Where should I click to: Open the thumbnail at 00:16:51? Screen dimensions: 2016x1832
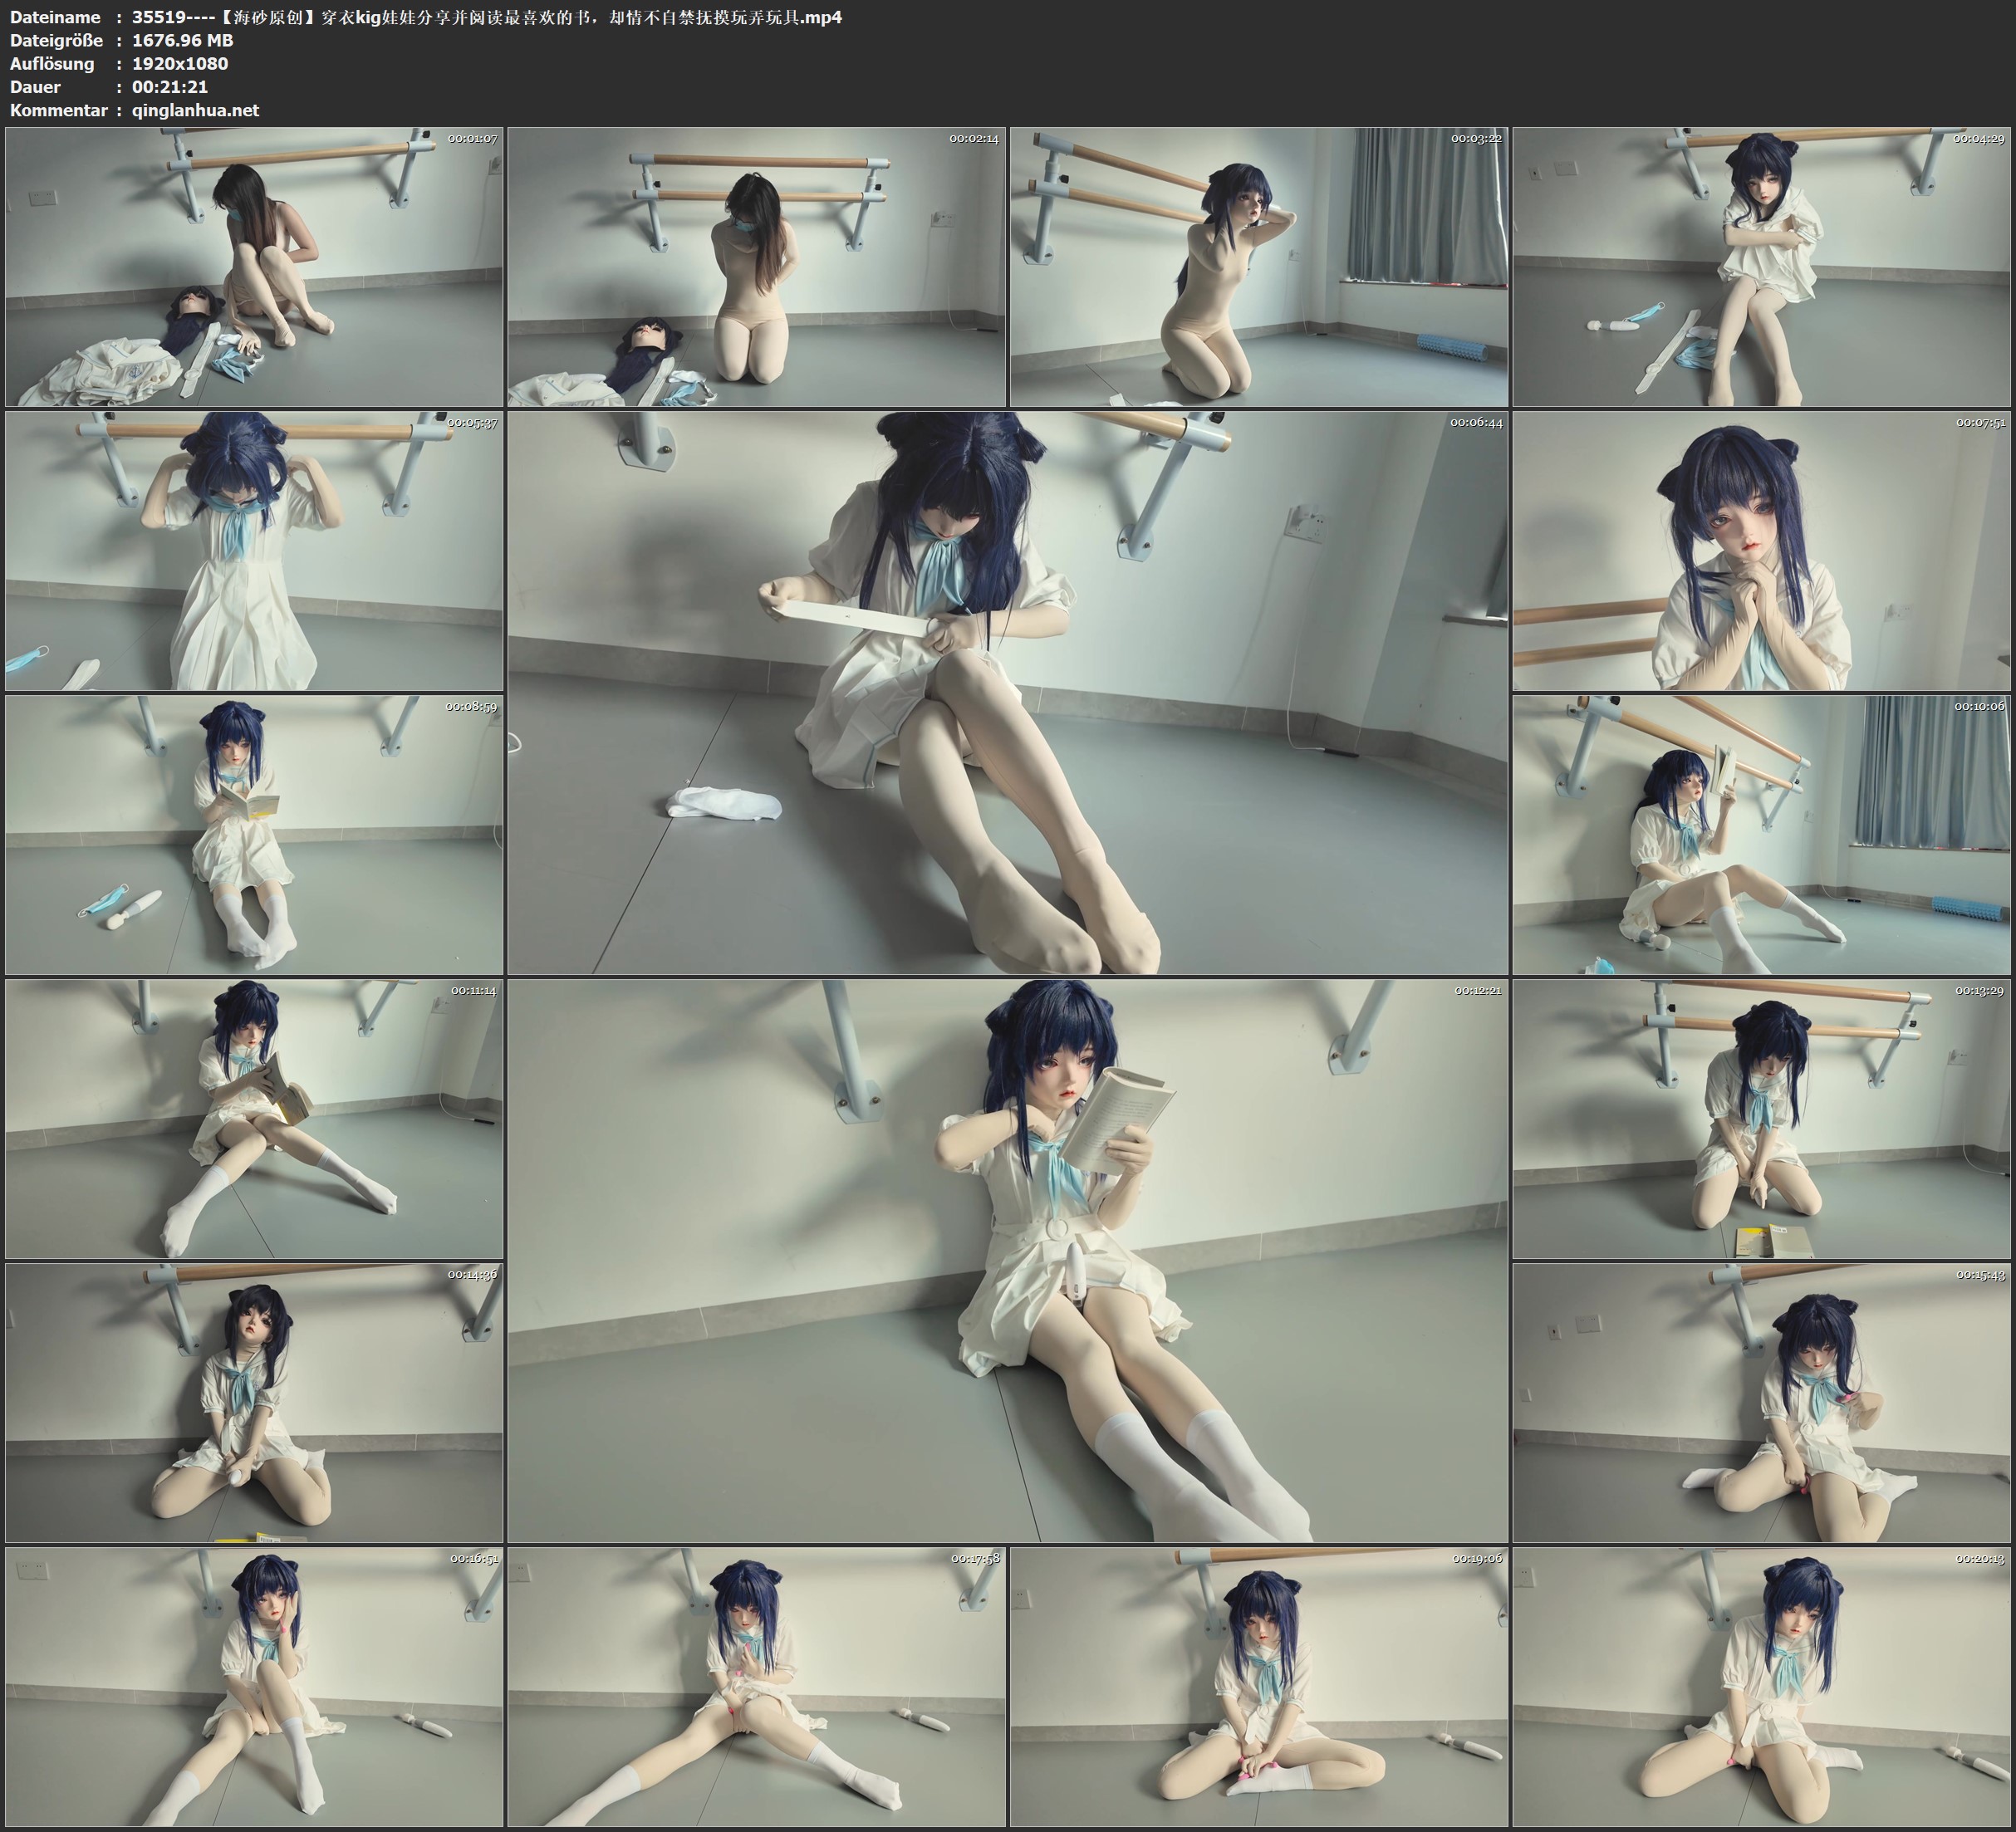point(254,1686)
